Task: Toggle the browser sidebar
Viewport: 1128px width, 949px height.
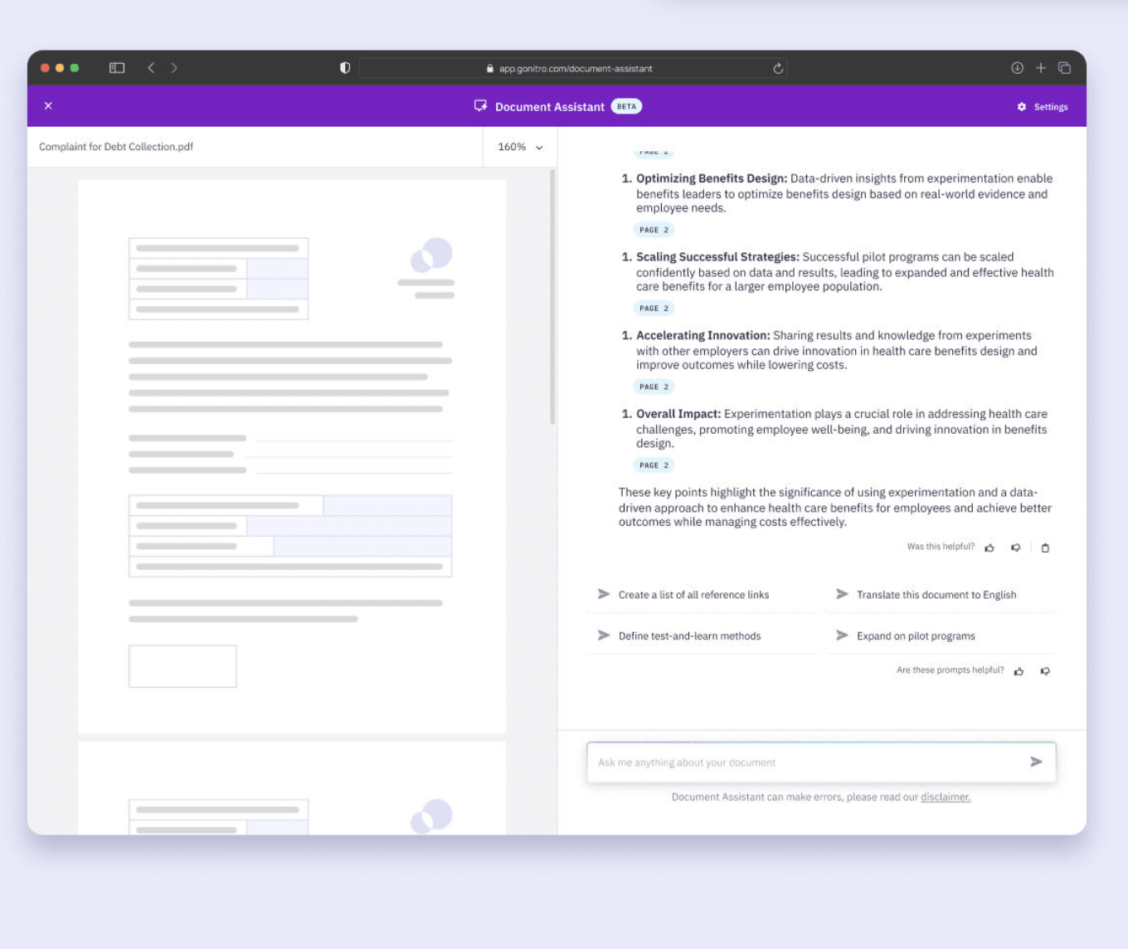Action: click(117, 68)
